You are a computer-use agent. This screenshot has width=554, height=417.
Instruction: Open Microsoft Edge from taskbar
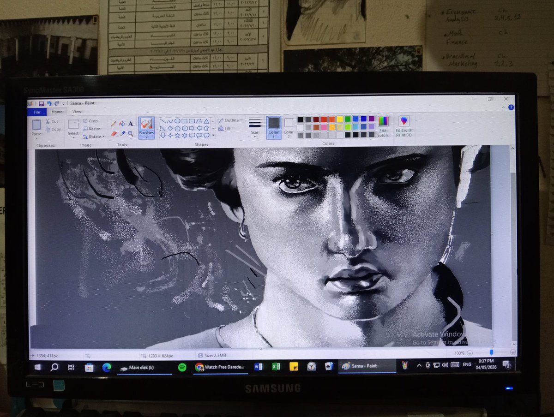click(x=107, y=367)
